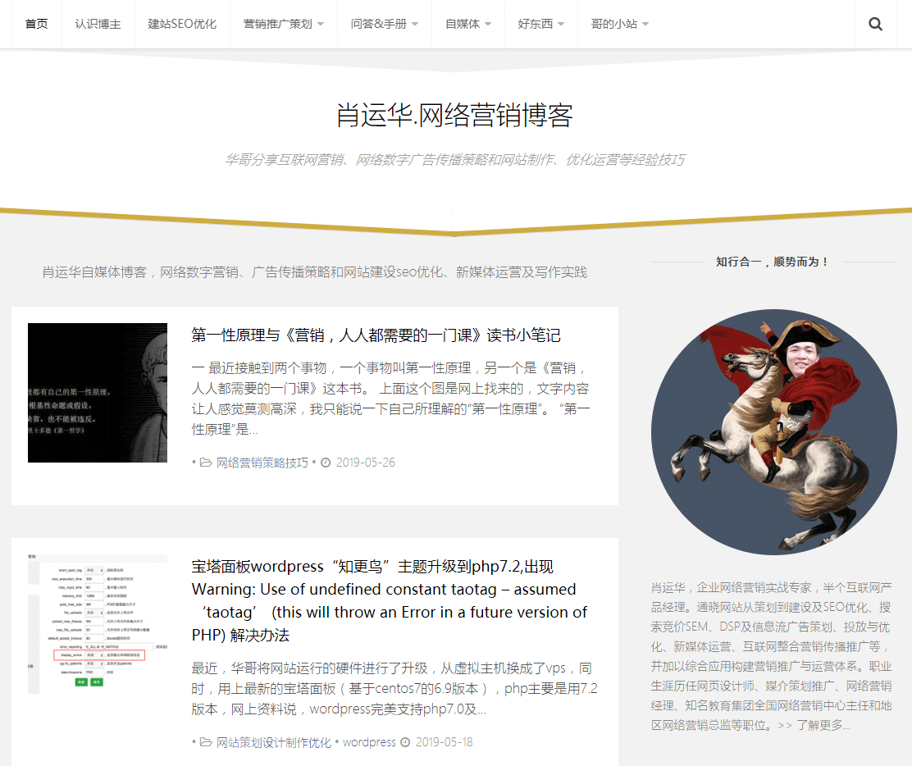912x766 pixels.
Task: Open the 自媒体 dropdown menu
Action: coord(468,24)
